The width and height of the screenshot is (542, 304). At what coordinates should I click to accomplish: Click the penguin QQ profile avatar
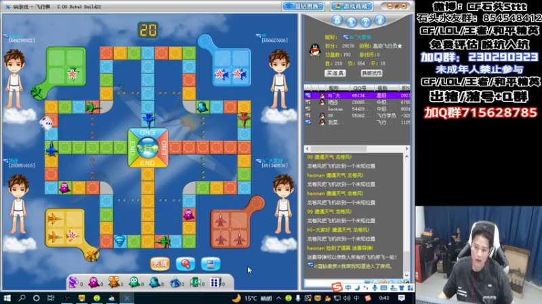click(314, 50)
